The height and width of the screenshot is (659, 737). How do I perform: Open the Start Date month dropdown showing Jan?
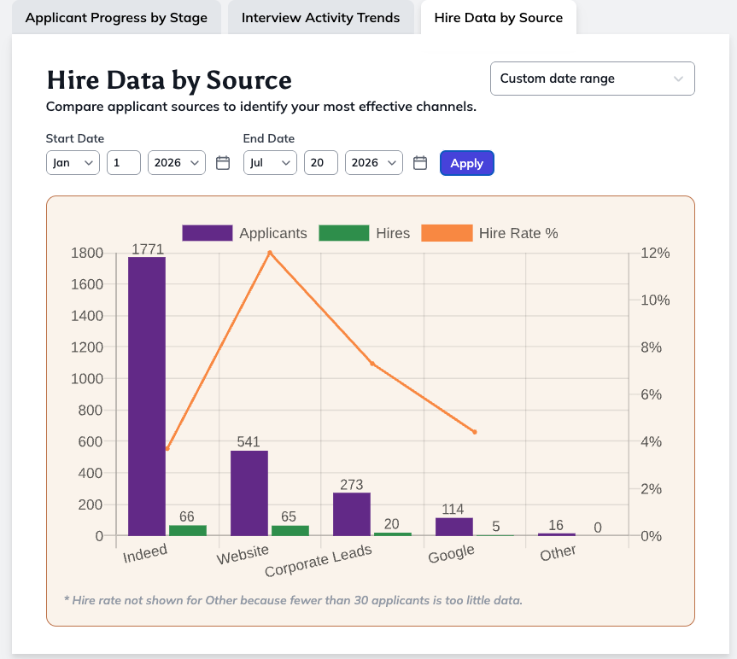pyautogui.click(x=73, y=162)
